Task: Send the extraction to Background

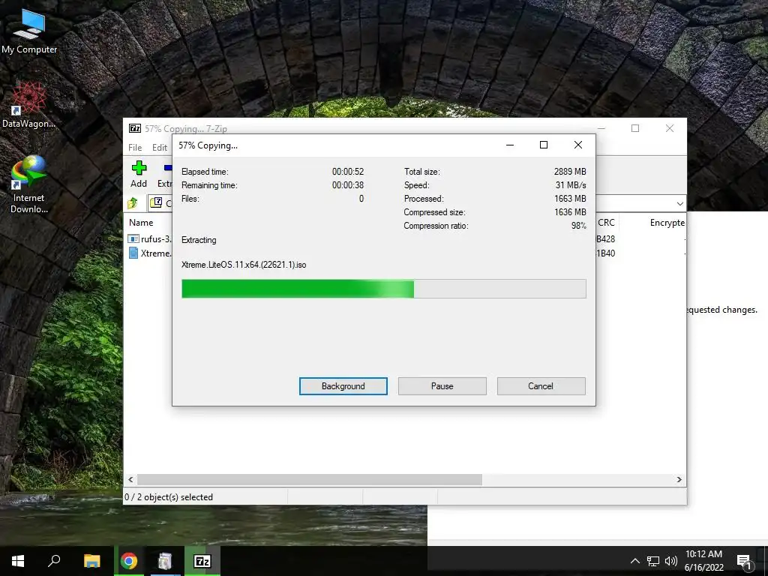Action: click(x=343, y=386)
